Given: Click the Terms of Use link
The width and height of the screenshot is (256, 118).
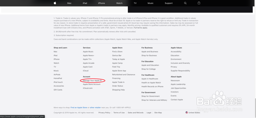Looking at the screenshot, I should pos(119,113).
